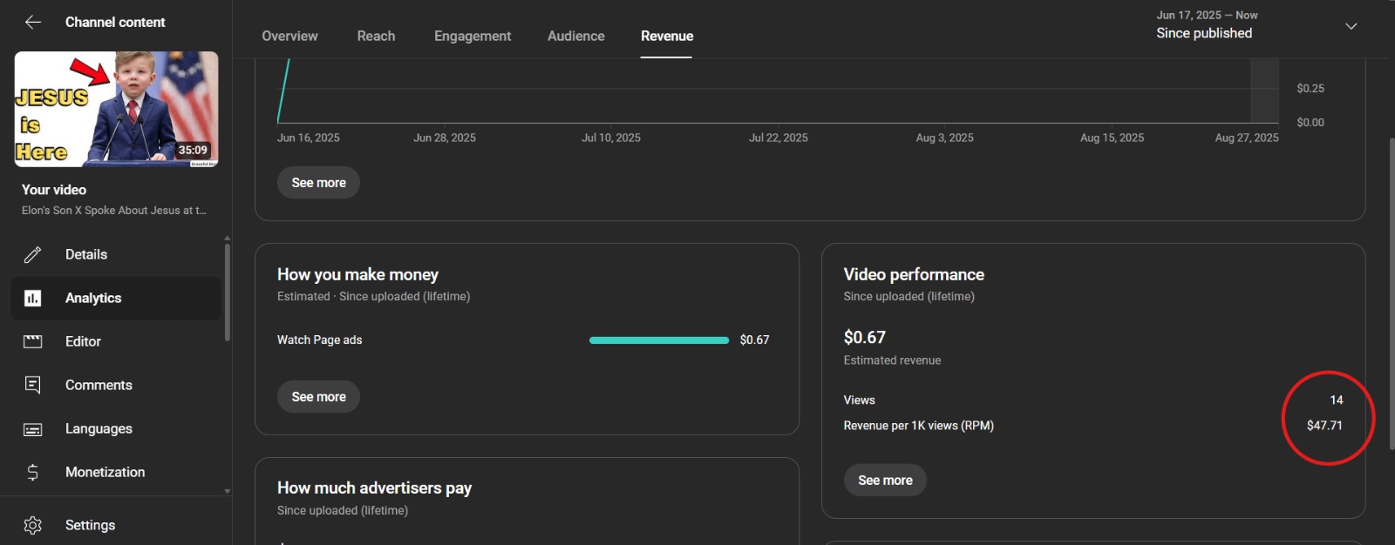Click the Settings gear icon
The height and width of the screenshot is (545, 1395).
coord(32,525)
